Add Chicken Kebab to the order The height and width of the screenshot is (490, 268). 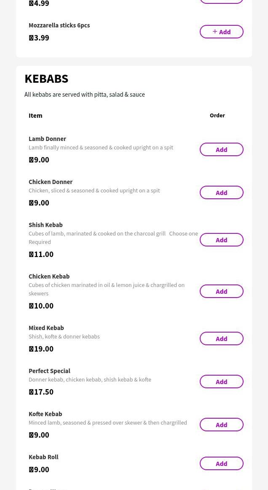click(221, 291)
